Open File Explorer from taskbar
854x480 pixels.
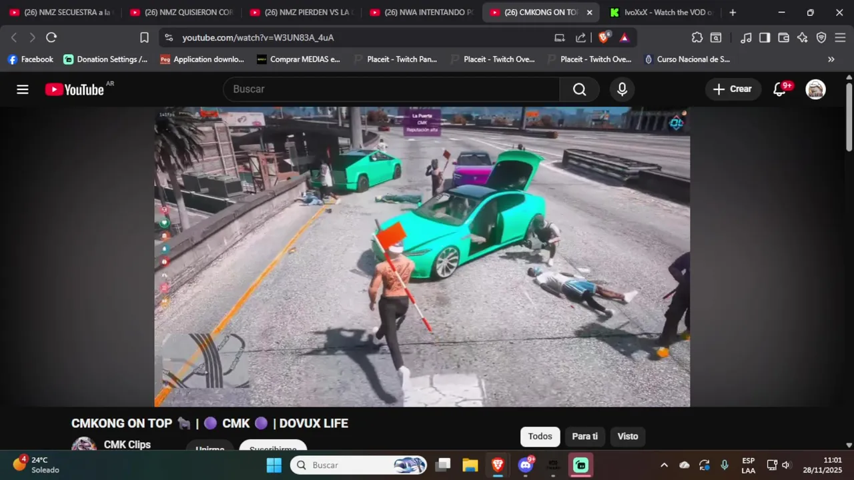coord(470,465)
